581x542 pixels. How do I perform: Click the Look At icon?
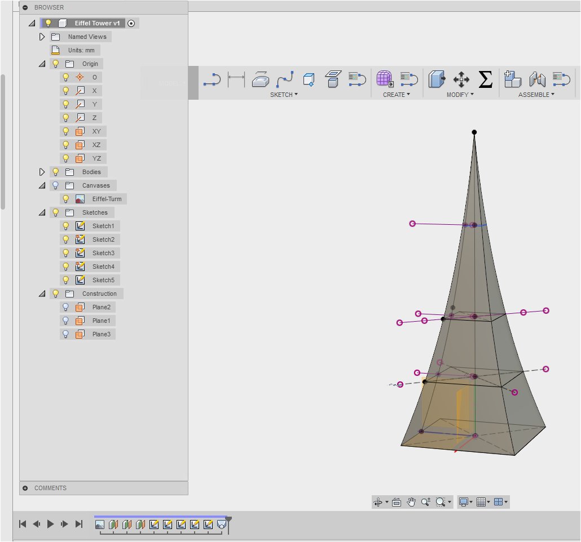pyautogui.click(x=397, y=503)
